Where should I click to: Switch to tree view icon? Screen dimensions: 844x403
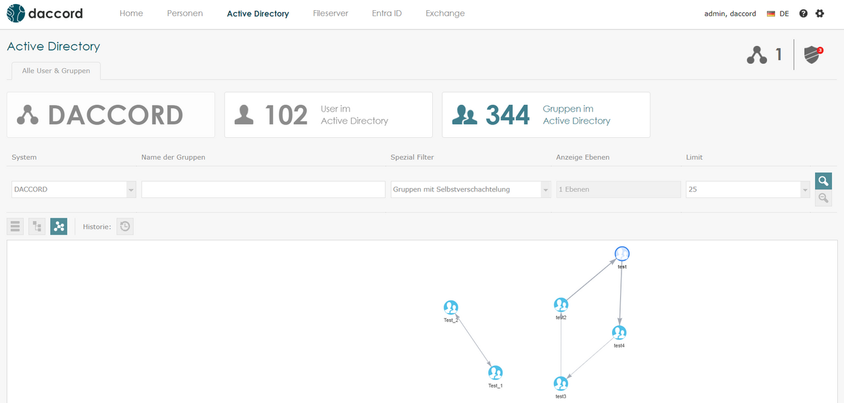(37, 227)
